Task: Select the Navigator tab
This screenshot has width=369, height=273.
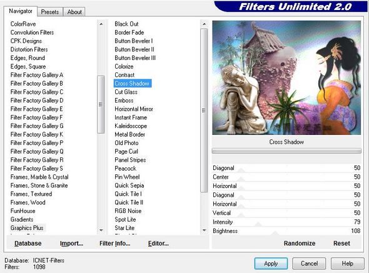Action: click(x=21, y=11)
